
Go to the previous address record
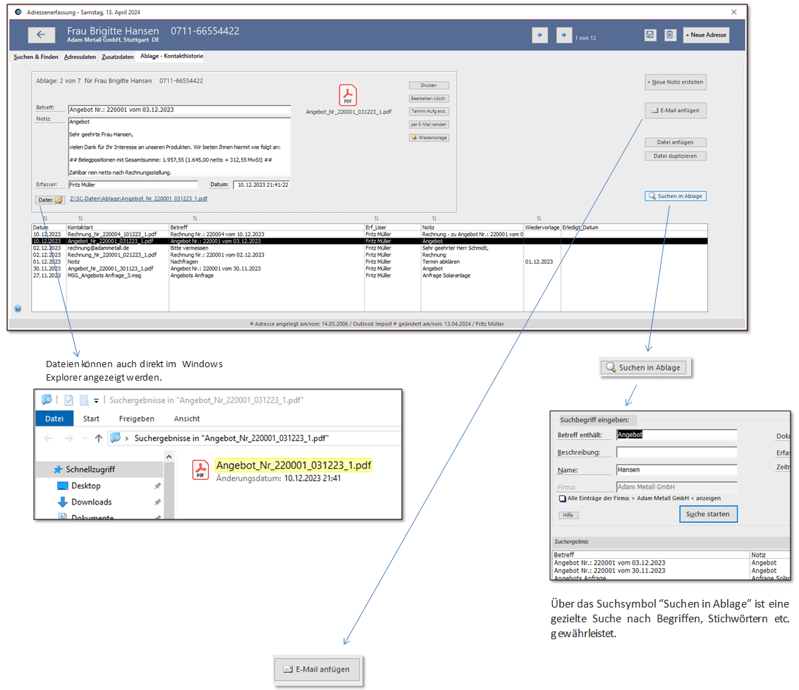click(540, 35)
